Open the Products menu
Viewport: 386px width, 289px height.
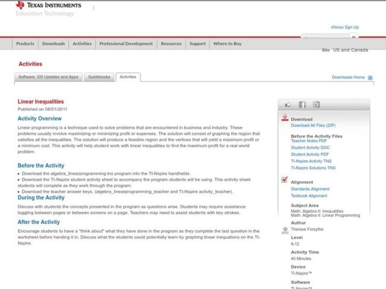[x=25, y=44]
